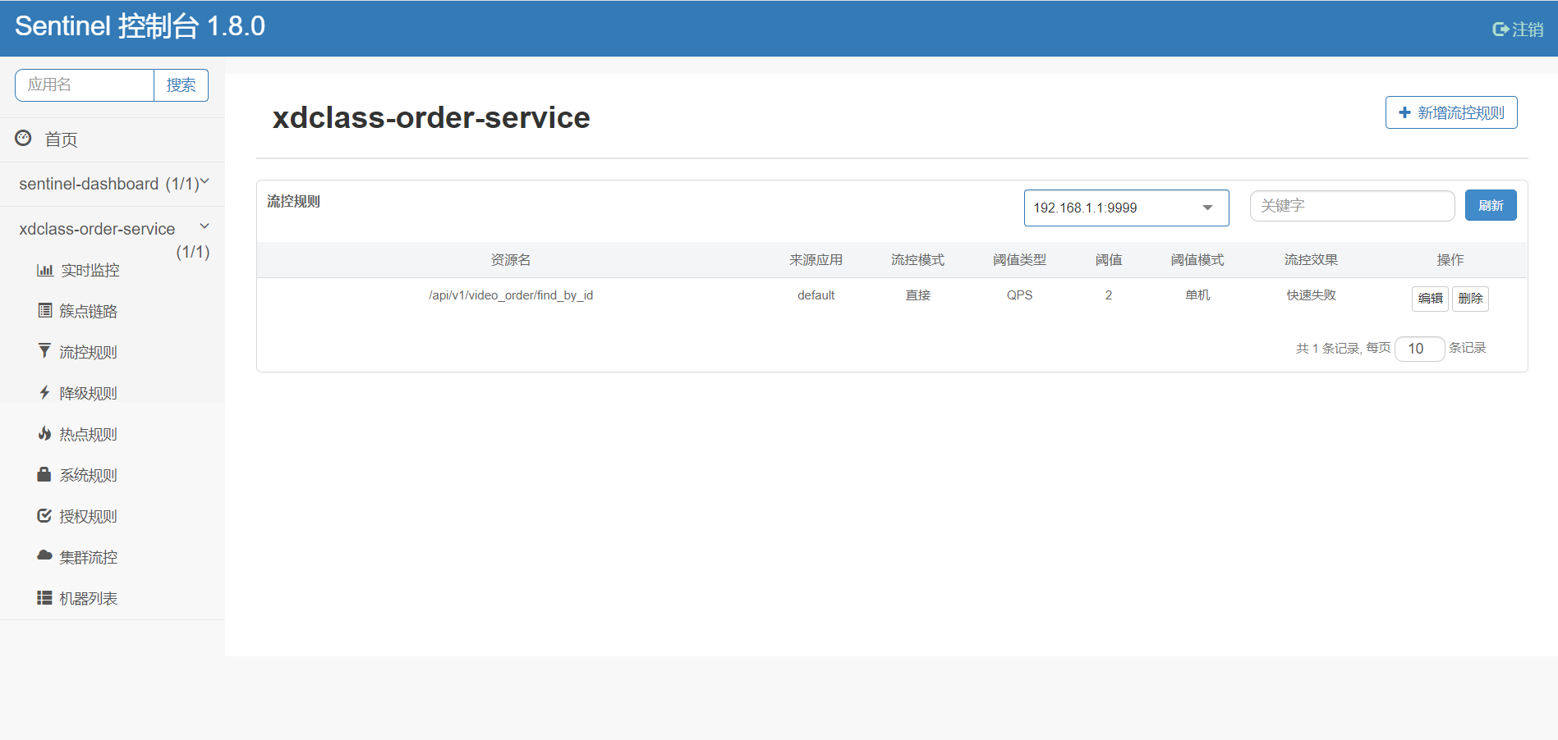The height and width of the screenshot is (740, 1558).
Task: Click the real-time monitoring bar chart icon
Action: pyautogui.click(x=44, y=270)
